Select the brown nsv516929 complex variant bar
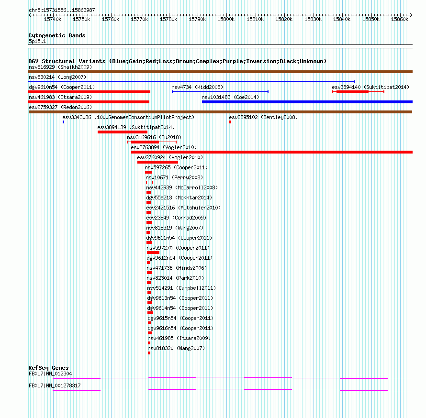Image resolution: width=426 pixels, height=418 pixels. (x=220, y=72)
